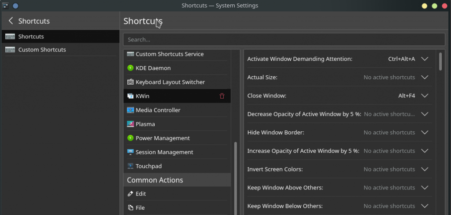Select Custom Shortcuts keyboard icon in sidebar
Viewport: 451px width, 215px height.
10,49
